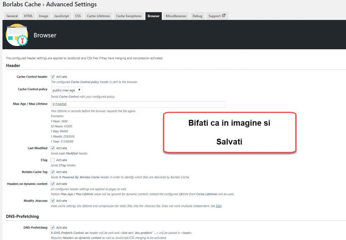Screen dimensions: 346x240
Task: Switch to the General tab
Action: click(12, 16)
